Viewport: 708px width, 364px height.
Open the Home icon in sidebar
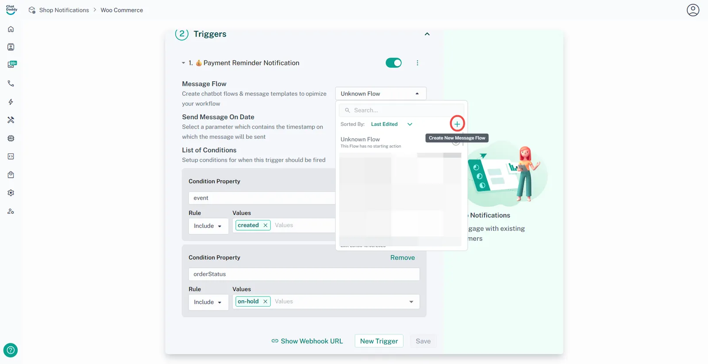[11, 29]
